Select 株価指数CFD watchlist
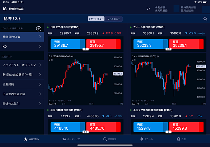This screenshot has width=210, height=147. click(x=22, y=37)
